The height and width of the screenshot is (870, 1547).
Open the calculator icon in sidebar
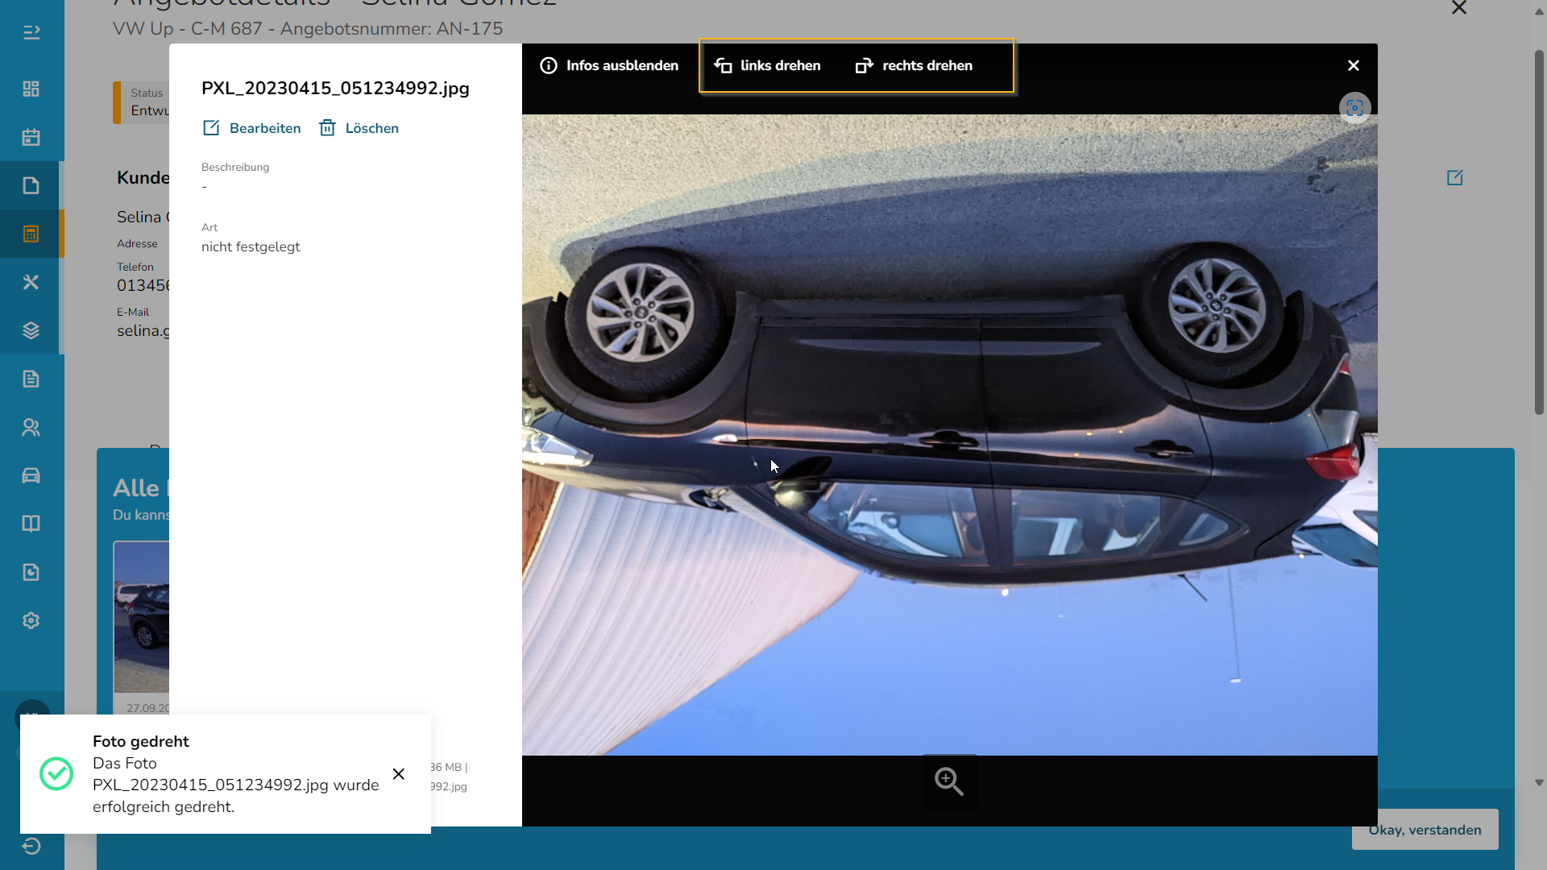pos(31,234)
